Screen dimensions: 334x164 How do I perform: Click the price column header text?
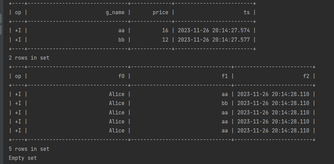coord(160,12)
